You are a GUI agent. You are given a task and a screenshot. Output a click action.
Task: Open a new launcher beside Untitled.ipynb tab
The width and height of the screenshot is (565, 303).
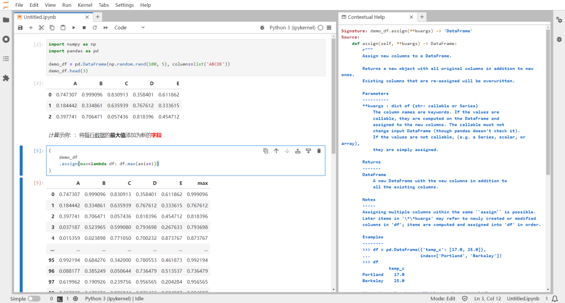click(98, 17)
